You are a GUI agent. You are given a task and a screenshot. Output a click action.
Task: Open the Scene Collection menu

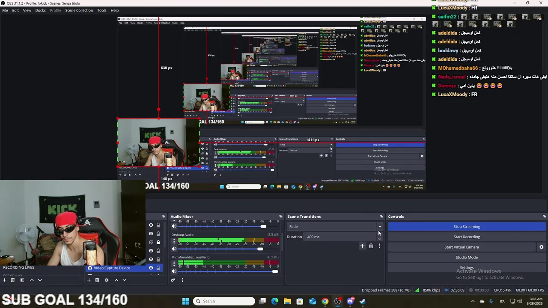[x=79, y=10]
